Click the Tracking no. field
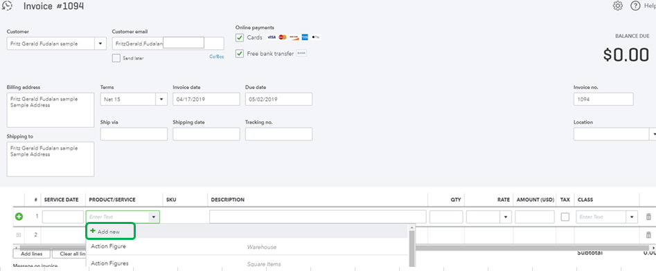Screen dimensions: 656x271 point(278,134)
